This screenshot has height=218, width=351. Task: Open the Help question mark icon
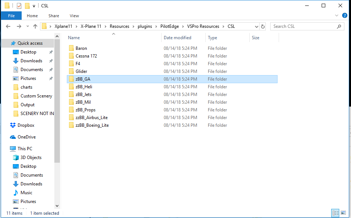click(x=345, y=16)
